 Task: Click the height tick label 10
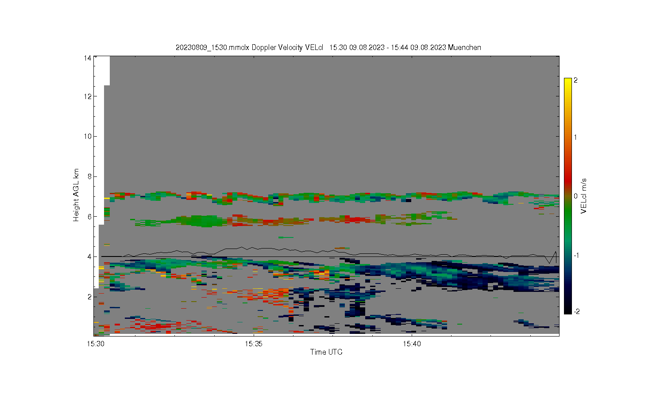[x=88, y=136]
